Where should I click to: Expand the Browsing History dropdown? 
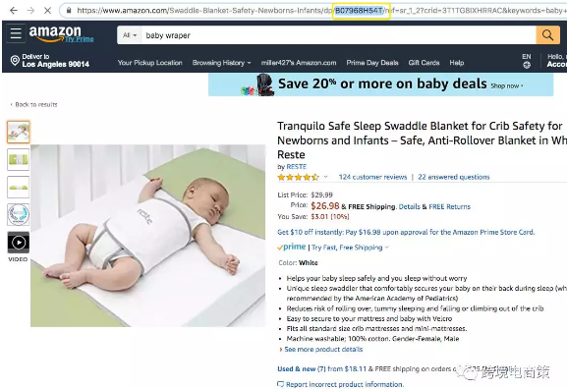(221, 63)
